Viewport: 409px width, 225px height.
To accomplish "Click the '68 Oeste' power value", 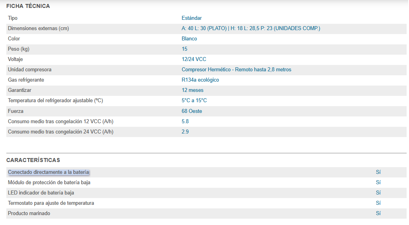I will click(192, 111).
